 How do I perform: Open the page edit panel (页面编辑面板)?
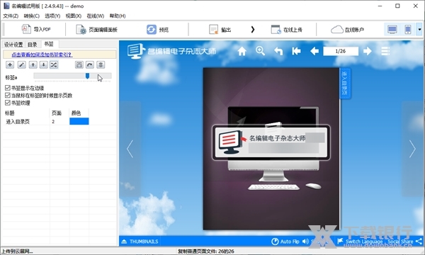96,29
